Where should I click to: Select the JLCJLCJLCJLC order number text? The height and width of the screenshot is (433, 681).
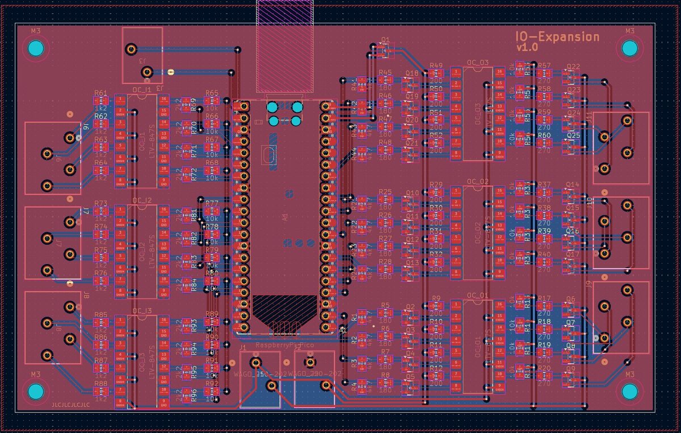pyautogui.click(x=70, y=405)
